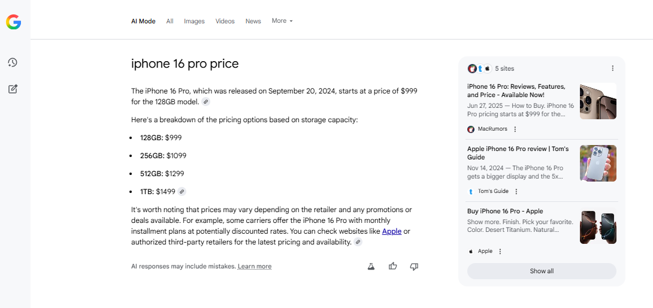Viewport: 653px width, 308px height.
Task: Click the Google logo
Action: click(13, 22)
